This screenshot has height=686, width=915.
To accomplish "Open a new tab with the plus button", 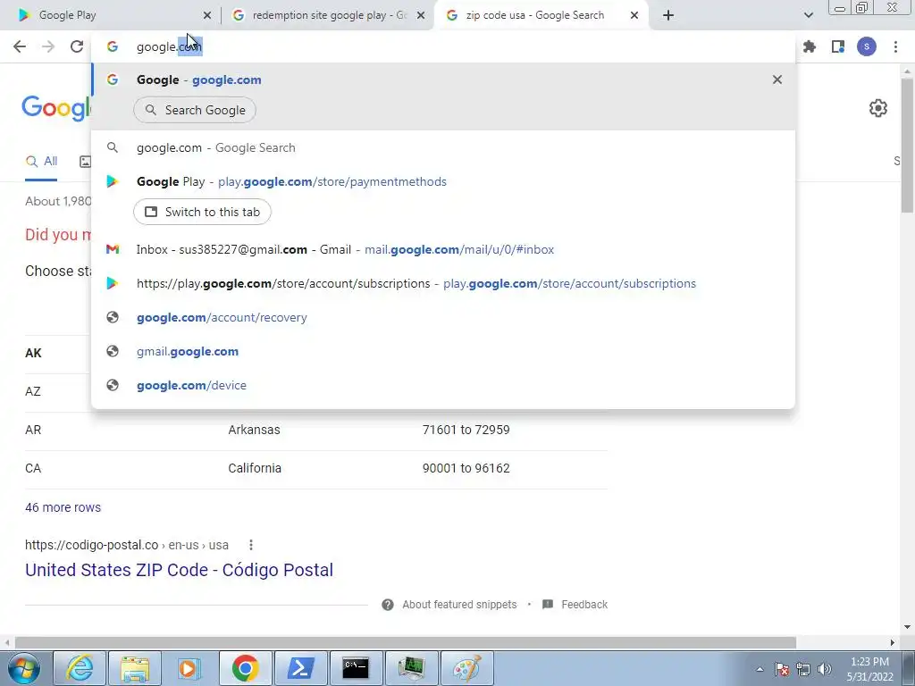I will [668, 15].
